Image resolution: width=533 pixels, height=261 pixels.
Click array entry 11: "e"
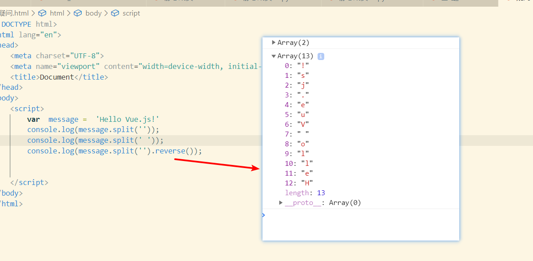coord(299,173)
